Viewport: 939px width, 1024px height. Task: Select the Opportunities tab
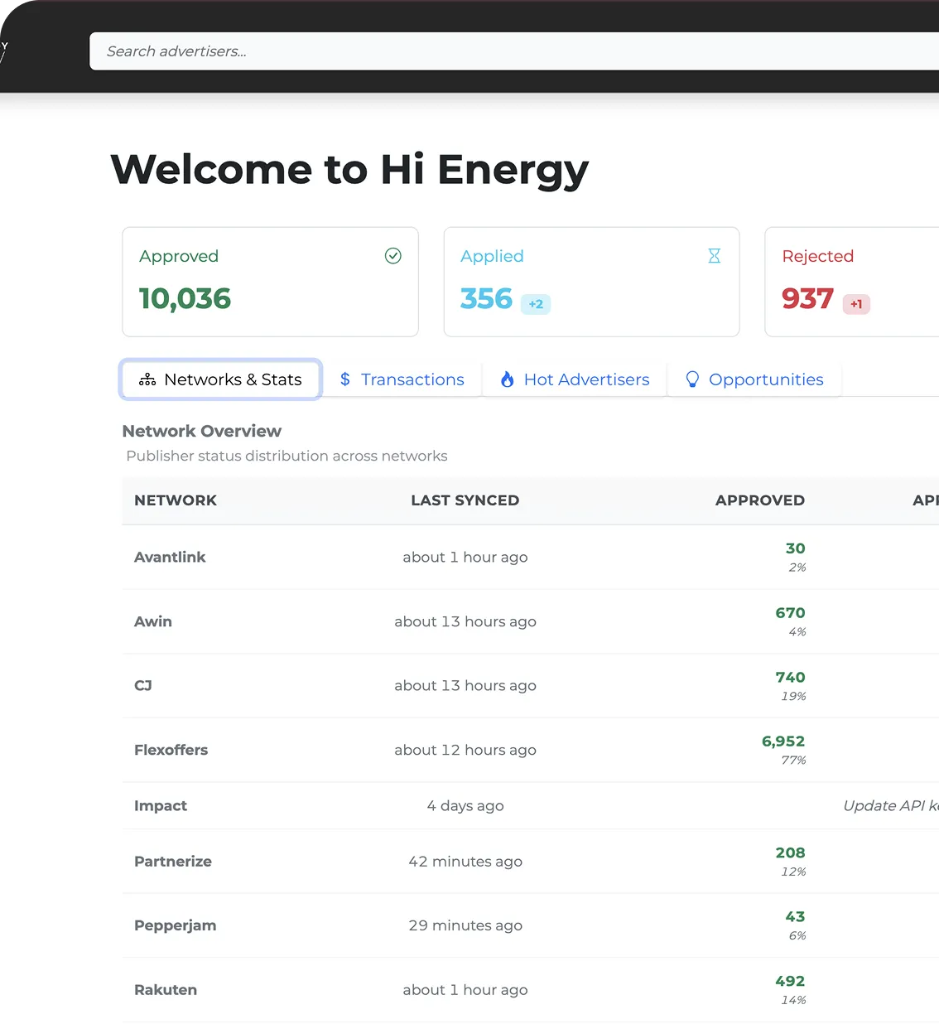pos(754,379)
